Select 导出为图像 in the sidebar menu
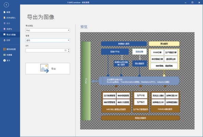Screen dimensions: 203x137 click(x=12, y=34)
